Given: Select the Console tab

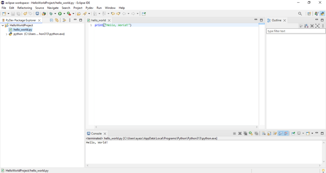Looking at the screenshot, I should pos(96,134).
